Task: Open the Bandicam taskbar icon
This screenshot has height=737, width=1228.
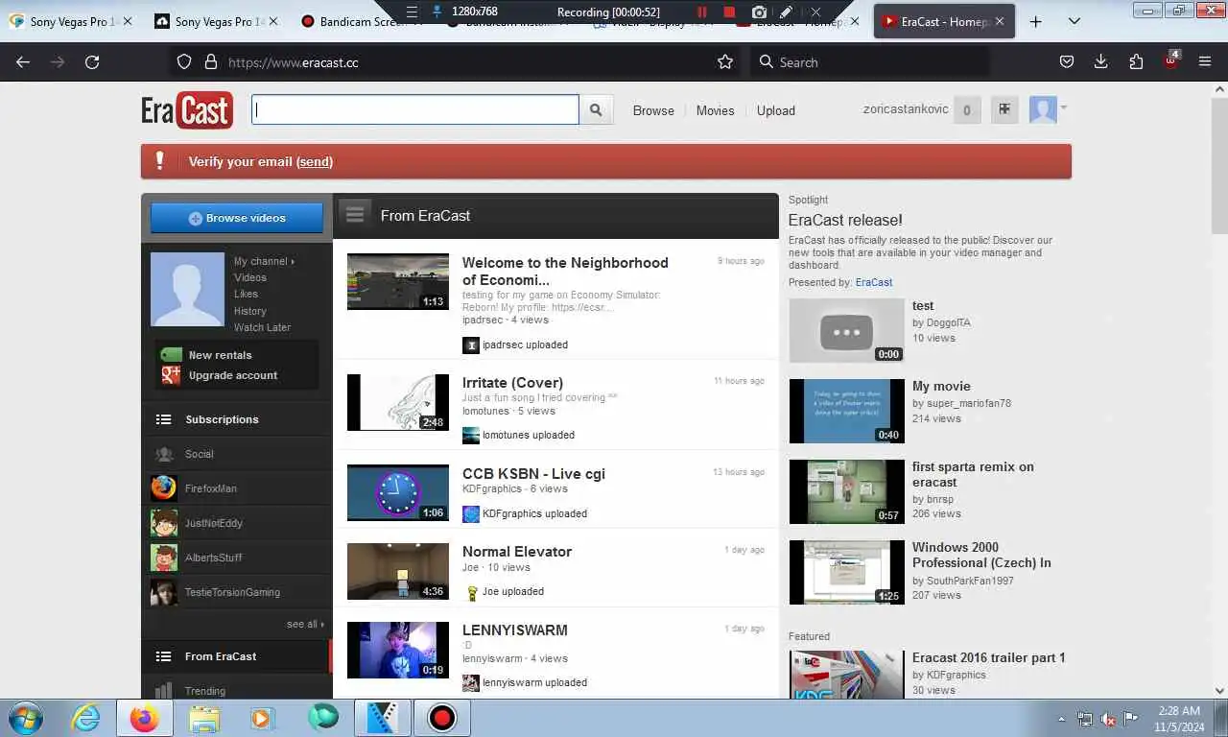Action: (442, 718)
